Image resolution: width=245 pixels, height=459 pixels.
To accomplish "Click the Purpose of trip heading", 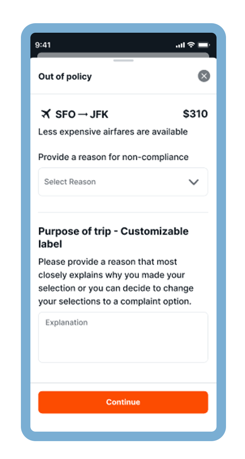I will pos(113,237).
